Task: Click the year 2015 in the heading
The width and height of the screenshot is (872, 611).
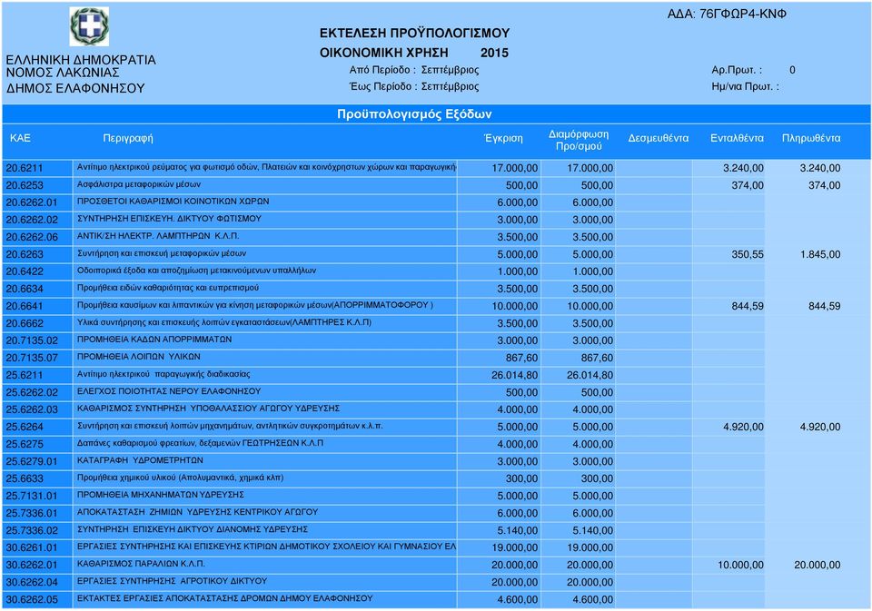Action: (494, 53)
